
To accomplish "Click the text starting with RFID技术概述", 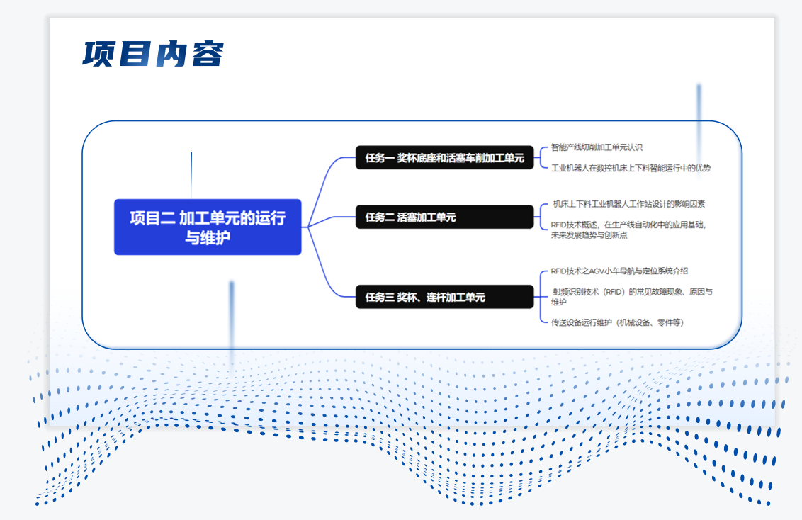I will pyautogui.click(x=628, y=230).
